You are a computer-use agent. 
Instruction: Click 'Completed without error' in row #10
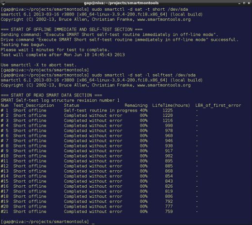click(93, 156)
